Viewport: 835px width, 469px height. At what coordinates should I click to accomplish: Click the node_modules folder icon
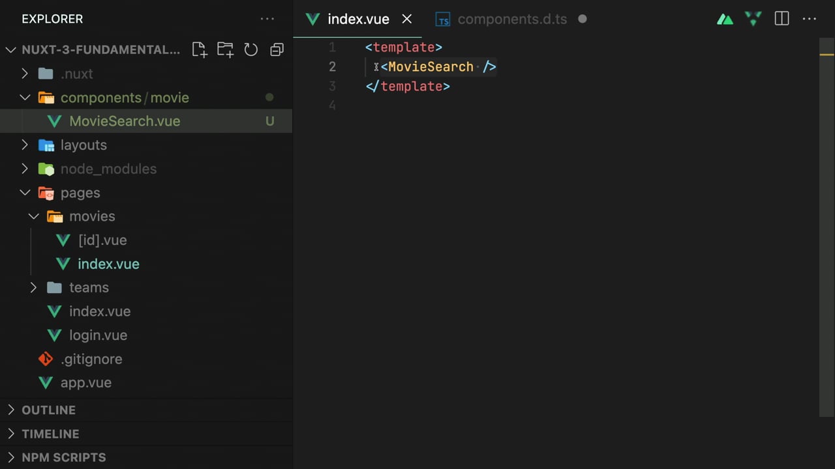click(46, 169)
